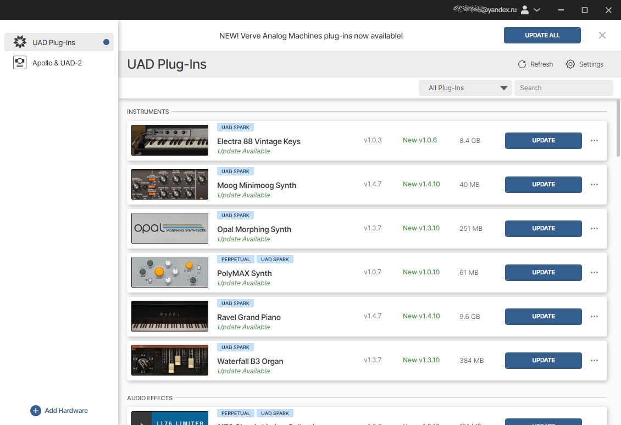The width and height of the screenshot is (621, 425).
Task: Open more options for Moog Minimoog Synth
Action: click(x=594, y=185)
